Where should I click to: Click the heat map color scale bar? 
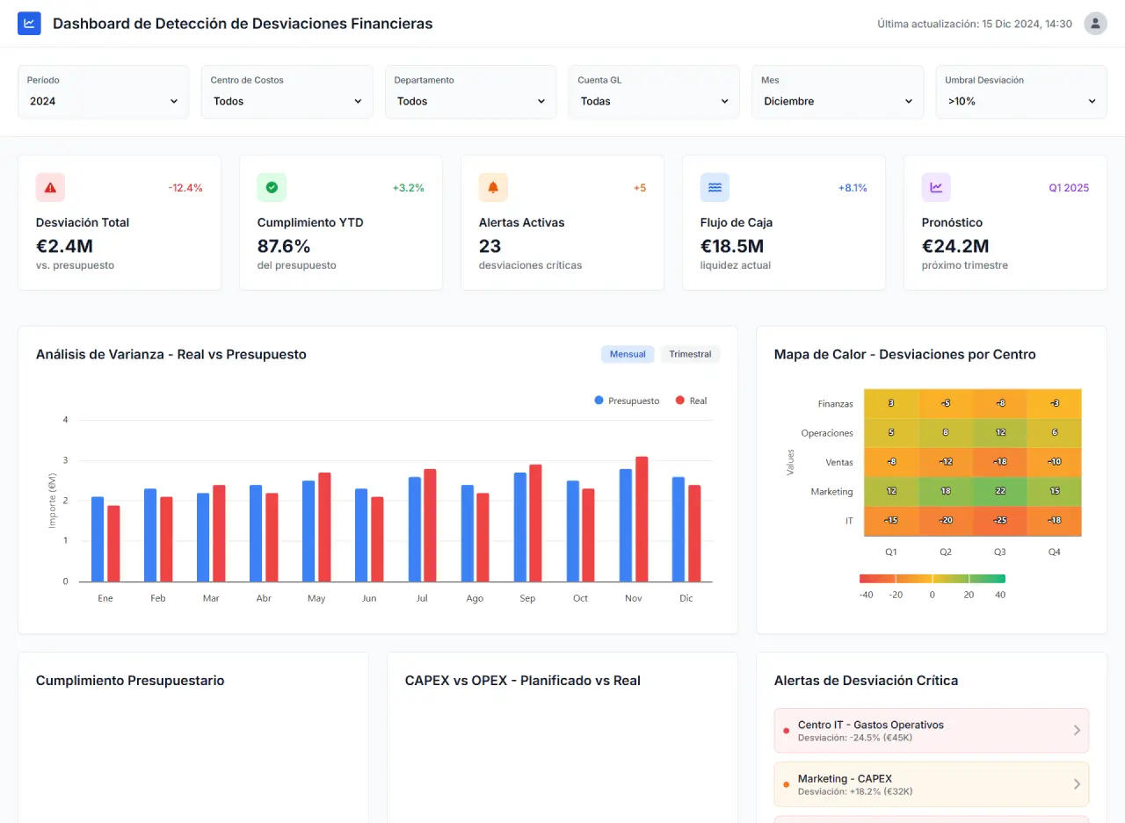click(x=933, y=579)
